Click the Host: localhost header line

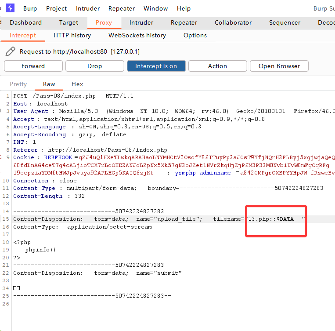(40, 104)
